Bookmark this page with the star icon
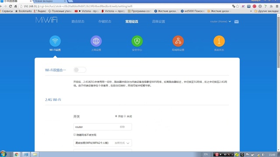The height and width of the screenshot is (157, 280). 238,6
